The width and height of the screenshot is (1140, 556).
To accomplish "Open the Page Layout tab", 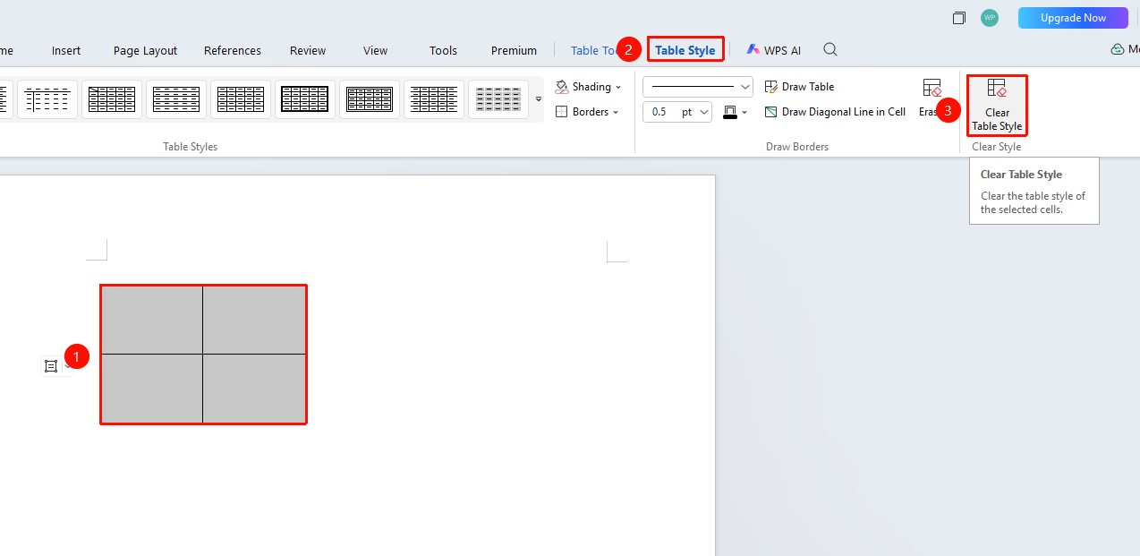I will (145, 50).
